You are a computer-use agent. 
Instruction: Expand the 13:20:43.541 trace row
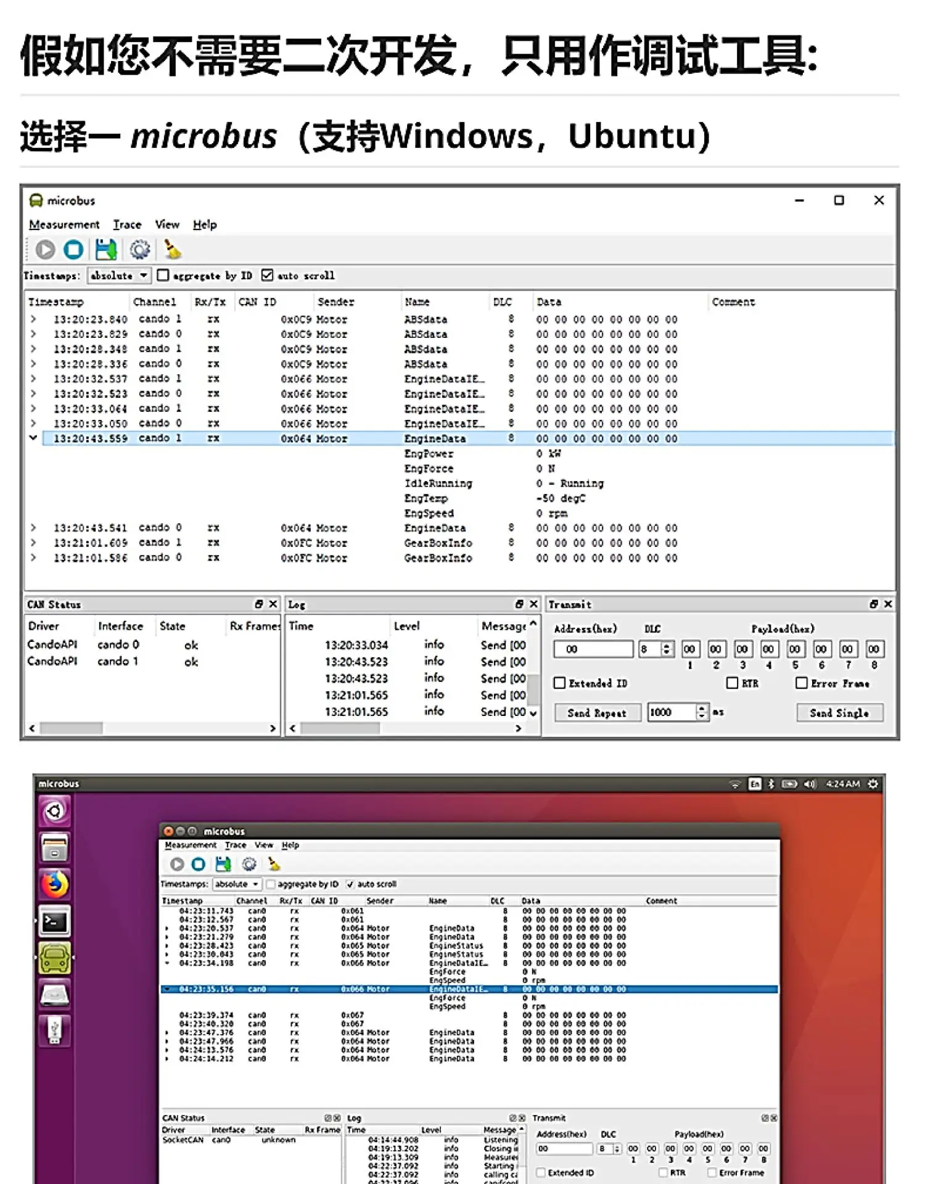[33, 527]
